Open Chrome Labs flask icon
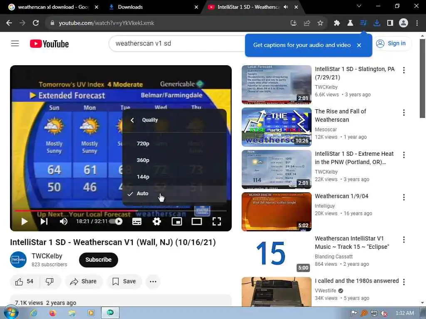 point(350,23)
